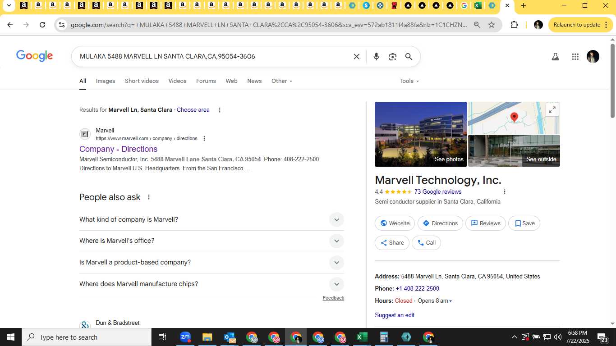Click Relaunch to update button
Screen dimensions: 616x346
pyautogui.click(x=581, y=25)
